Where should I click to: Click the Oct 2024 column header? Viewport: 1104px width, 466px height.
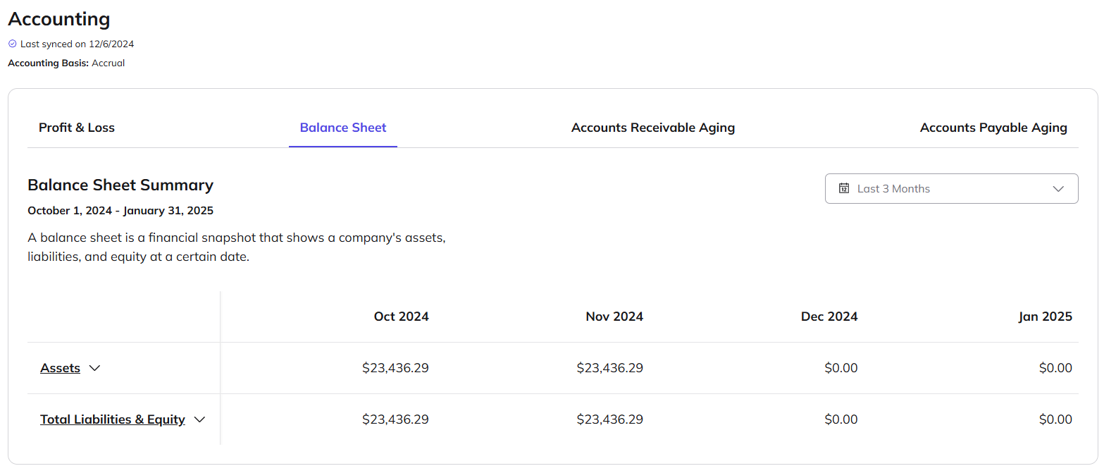[401, 317]
